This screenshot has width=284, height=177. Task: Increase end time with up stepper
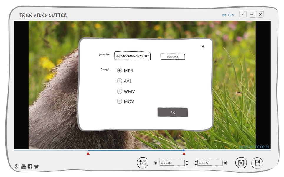[x=196, y=161]
